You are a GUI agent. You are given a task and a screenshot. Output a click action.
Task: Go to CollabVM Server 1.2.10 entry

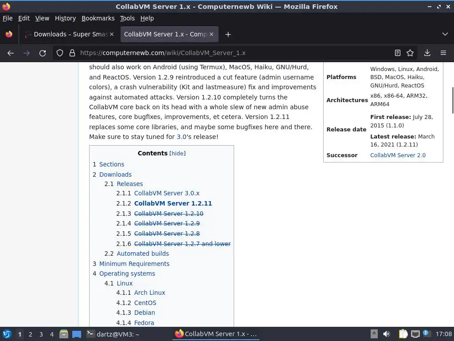pos(169,214)
